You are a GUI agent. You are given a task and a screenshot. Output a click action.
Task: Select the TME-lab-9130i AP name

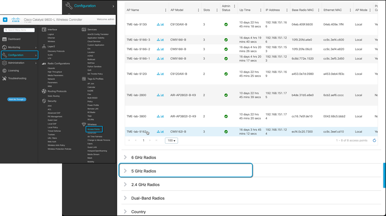(x=137, y=24)
